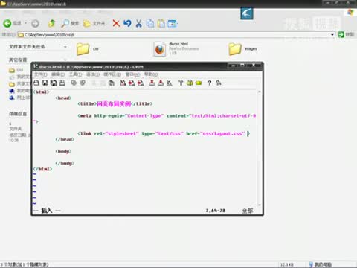
Task: Open Find and Replace in GVIM toolbar
Action: tap(123, 83)
